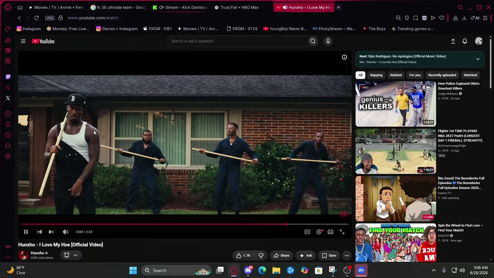
Task: Expand the Mix playlist panel chevron
Action: coord(478,59)
